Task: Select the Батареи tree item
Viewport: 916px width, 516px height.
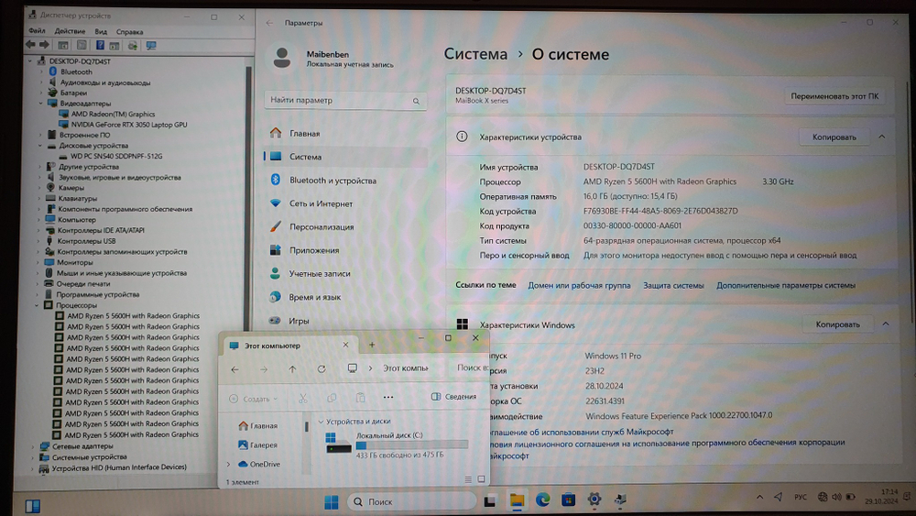Action: tap(73, 93)
